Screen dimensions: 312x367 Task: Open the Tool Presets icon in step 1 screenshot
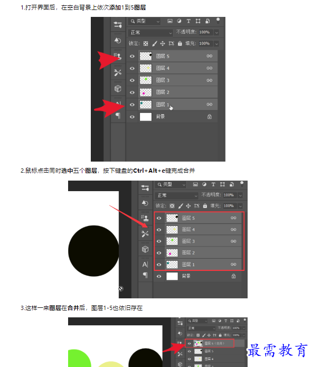pos(118,72)
